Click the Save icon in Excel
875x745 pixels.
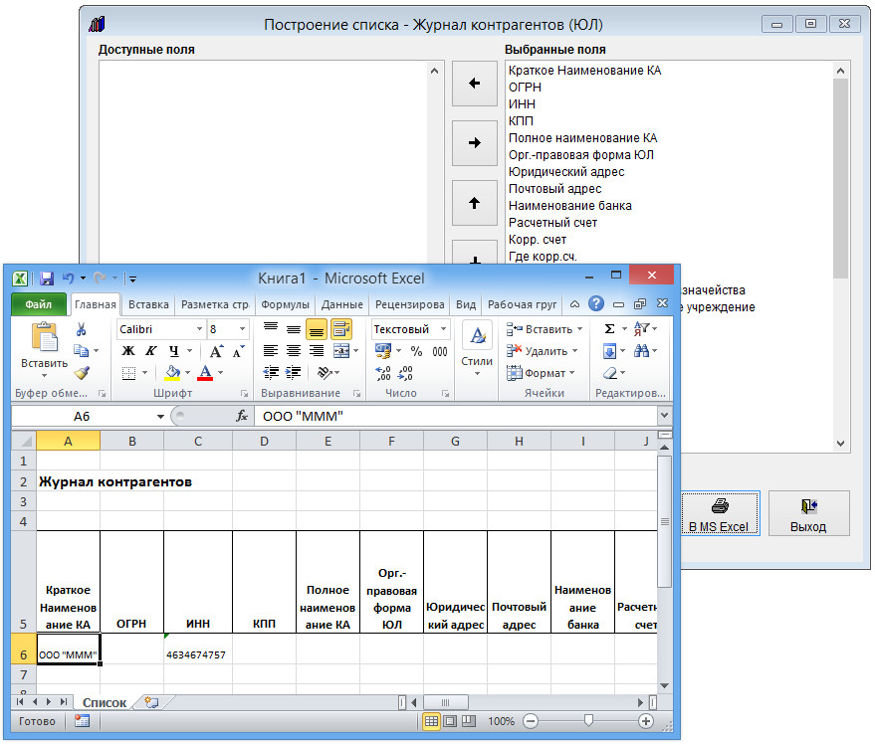47,279
